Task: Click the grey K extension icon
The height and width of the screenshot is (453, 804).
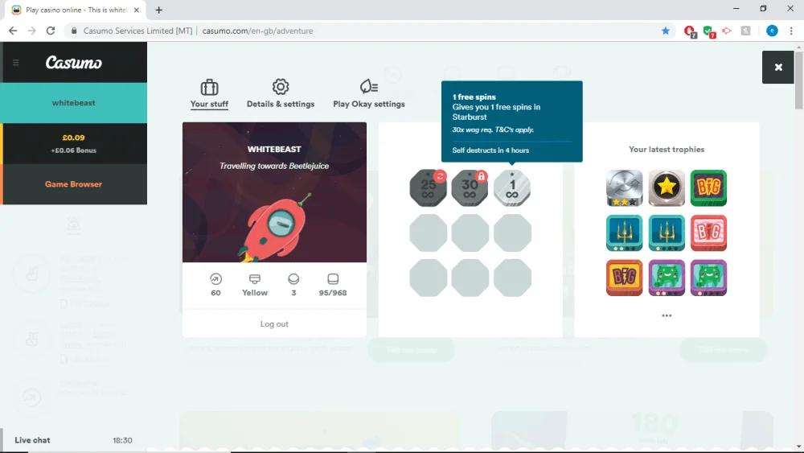Action: pyautogui.click(x=745, y=31)
